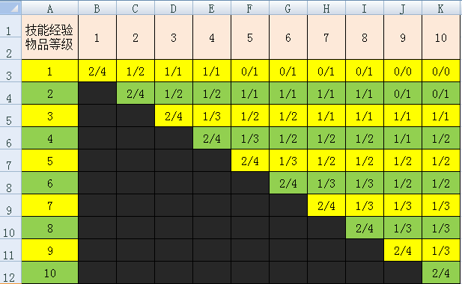Viewport: 462px width, 284px height.
Task: Click the select-all corner triangle
Action: (x=10, y=7)
